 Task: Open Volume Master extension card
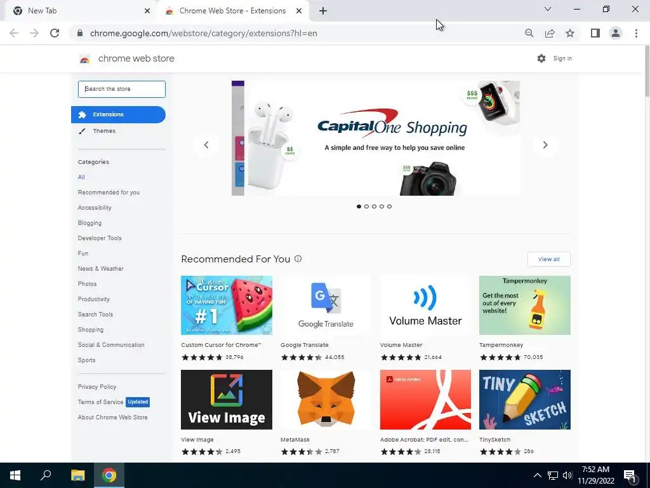425,318
